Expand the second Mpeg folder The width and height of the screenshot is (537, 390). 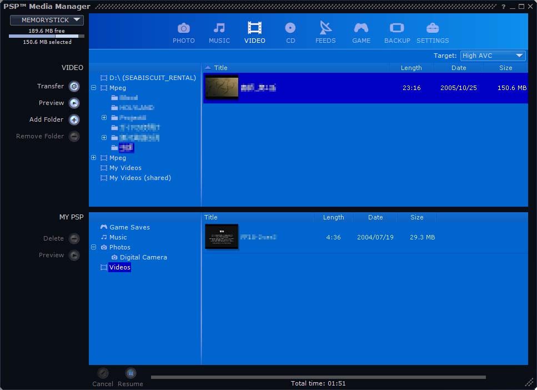click(x=93, y=158)
